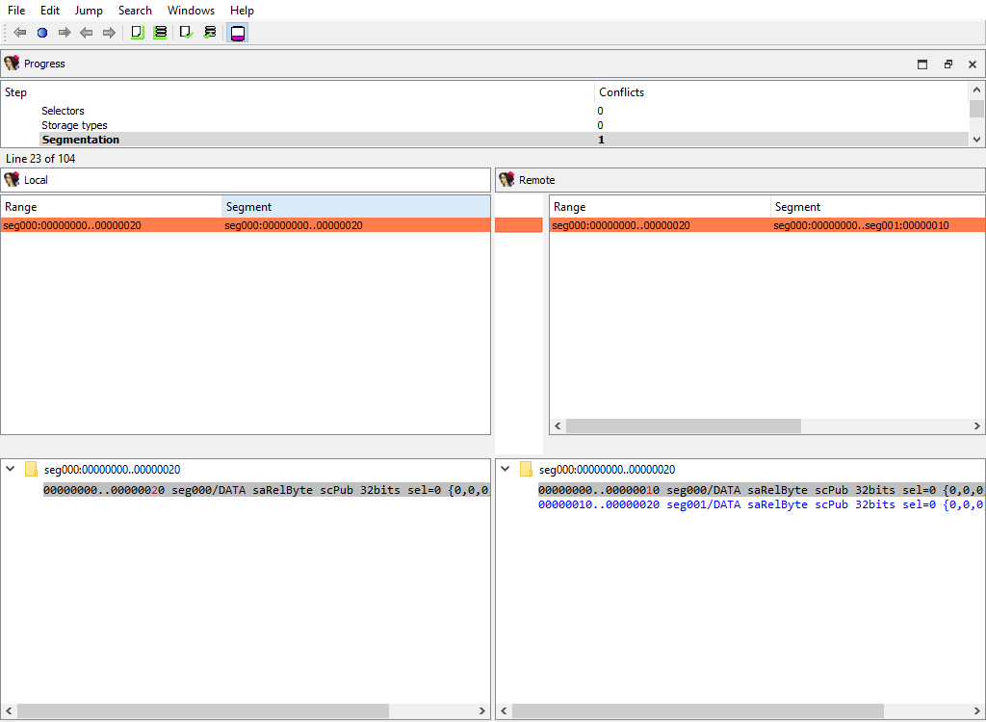Screen dimensions: 986x722
Task: Select the orange conflict row in Local table
Action: click(246, 225)
